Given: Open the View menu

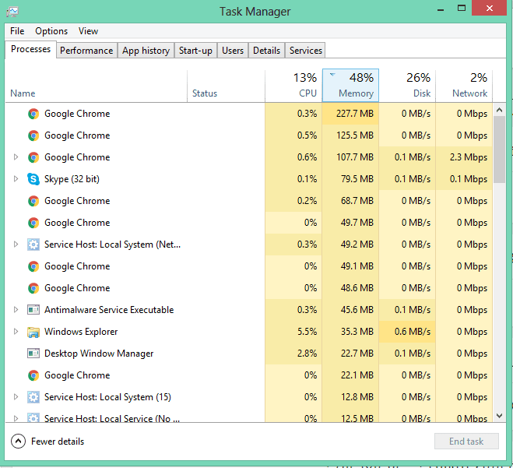Looking at the screenshot, I should (x=88, y=31).
